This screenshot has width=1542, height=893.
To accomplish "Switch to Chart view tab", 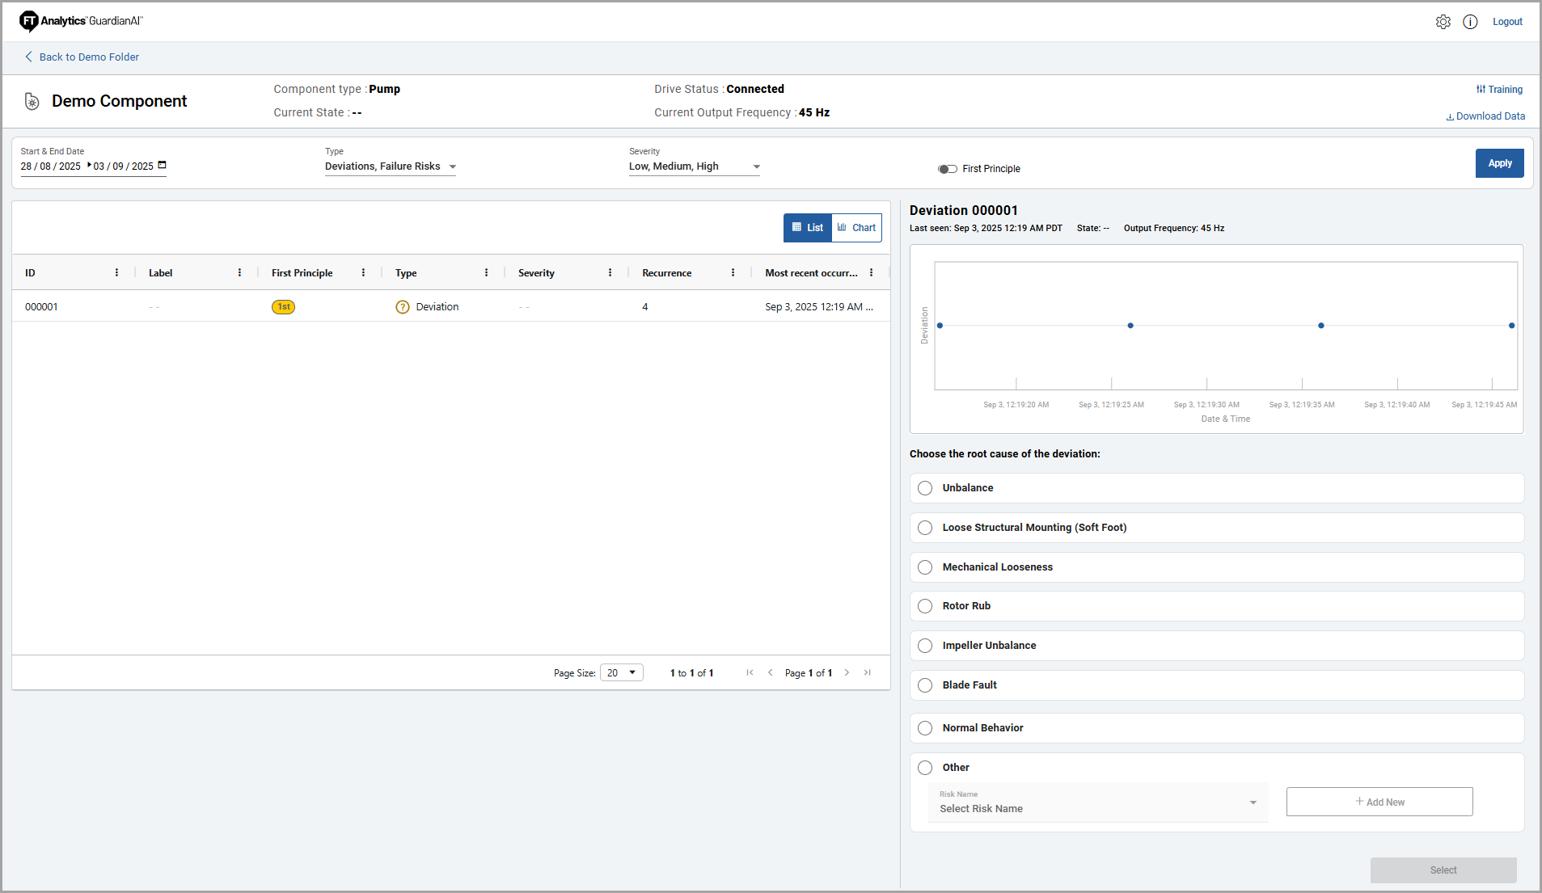I will (856, 228).
